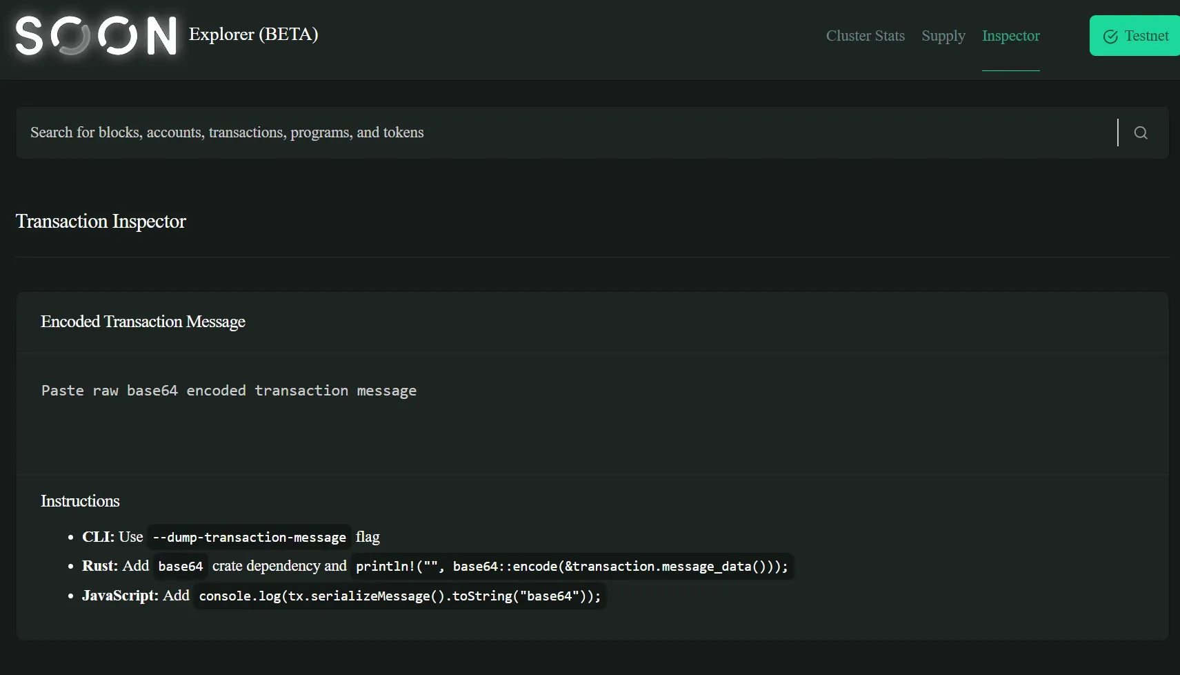Click the base64 transaction message text area
Viewport: 1180px width, 675px height.
pyautogui.click(x=592, y=413)
